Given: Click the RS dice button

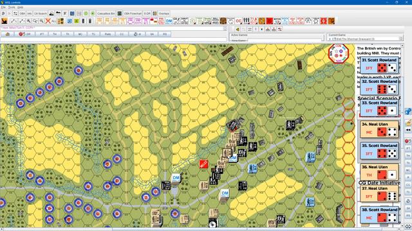Looking at the screenshot, I should tap(165, 34).
